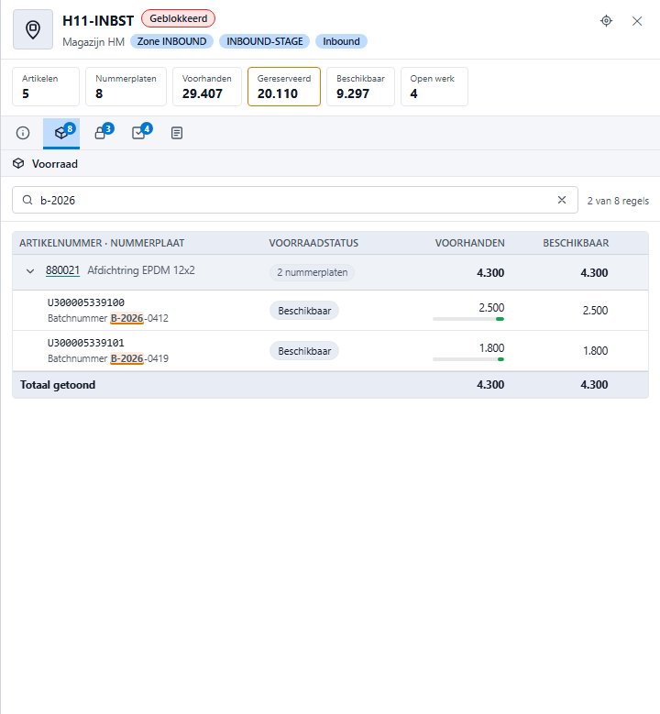Click batch number B-2026-0412
Image resolution: width=660 pixels, height=714 pixels.
click(139, 318)
